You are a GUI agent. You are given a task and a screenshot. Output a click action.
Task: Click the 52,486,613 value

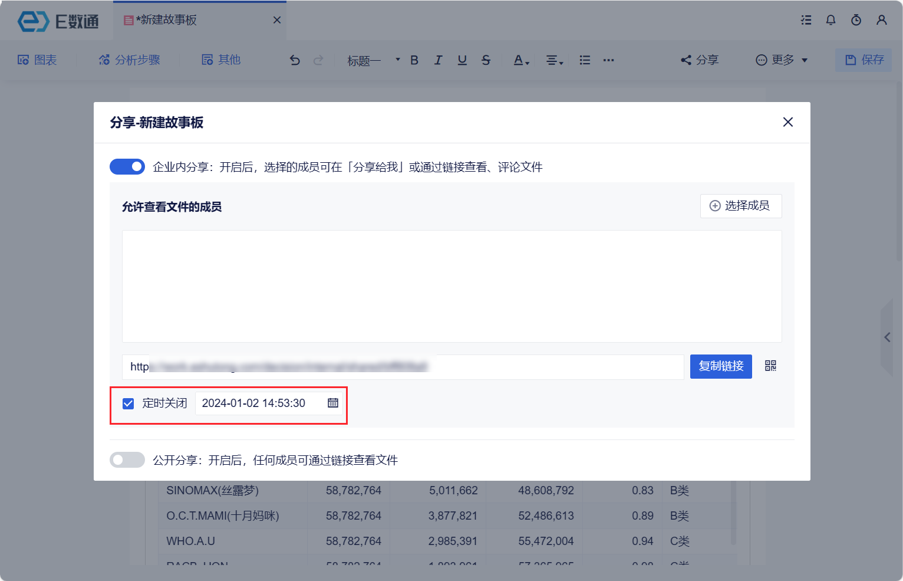[546, 516]
